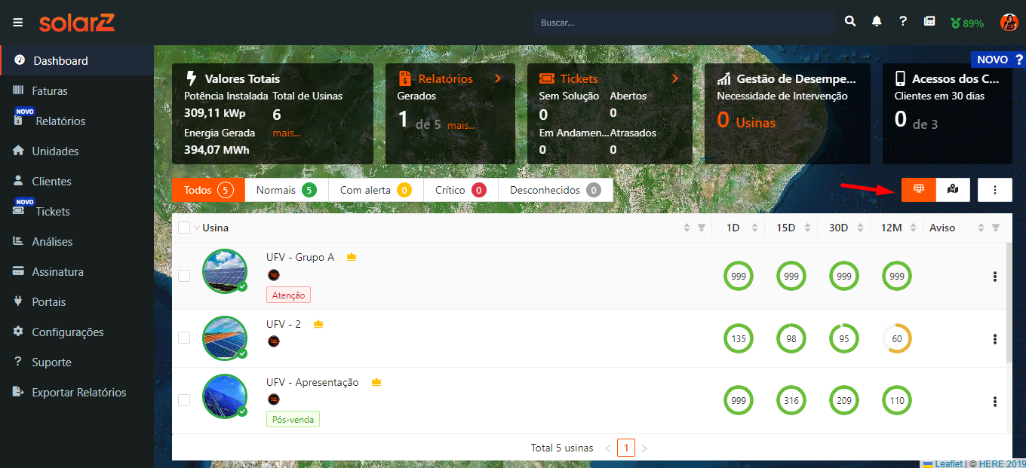The image size is (1026, 468).
Task: Click the Usina column filter icon
Action: 702,228
